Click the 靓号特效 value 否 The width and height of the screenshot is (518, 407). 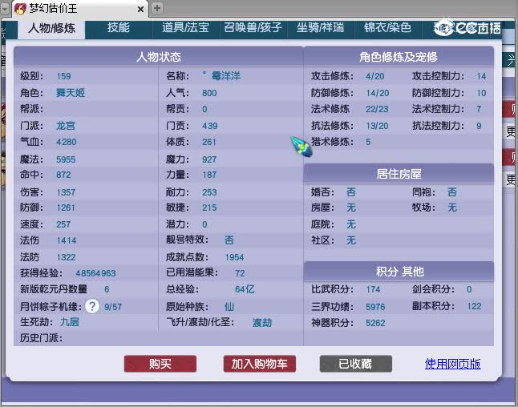[229, 240]
